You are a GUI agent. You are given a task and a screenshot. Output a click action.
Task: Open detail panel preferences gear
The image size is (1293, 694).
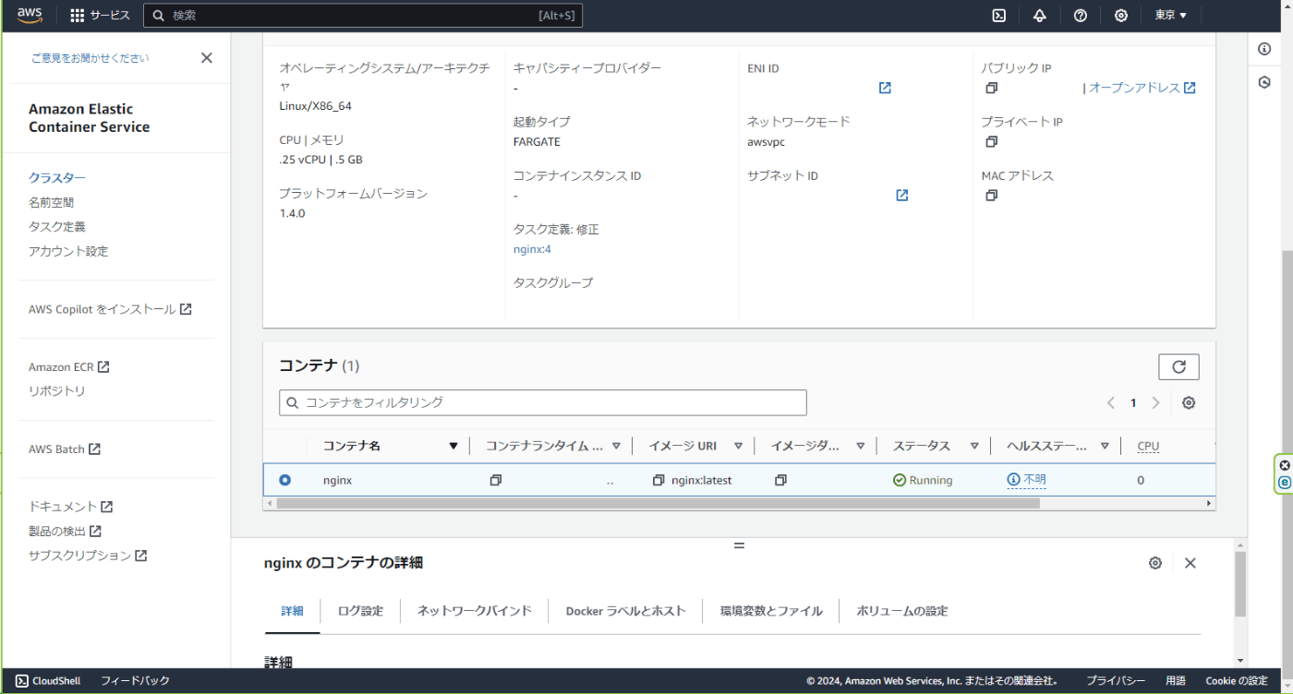coord(1154,563)
